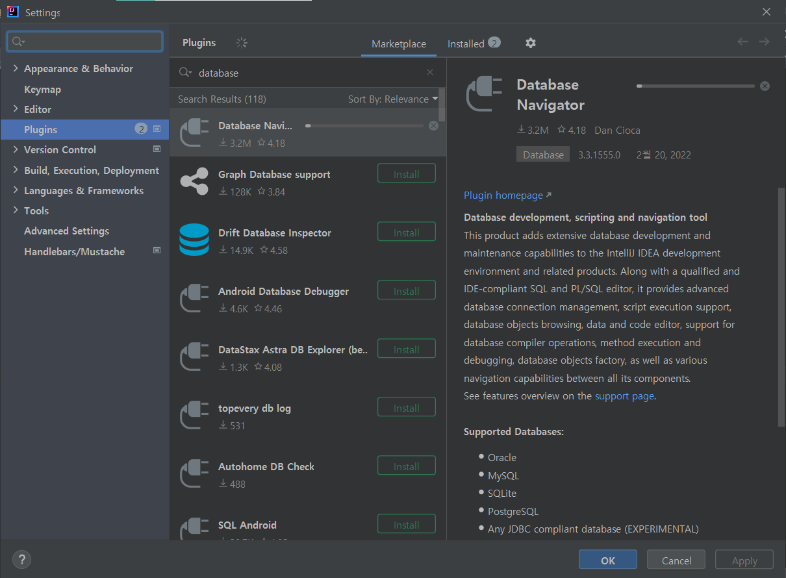
Task: Select the Autohome DB Check plugin icon
Action: 194,474
